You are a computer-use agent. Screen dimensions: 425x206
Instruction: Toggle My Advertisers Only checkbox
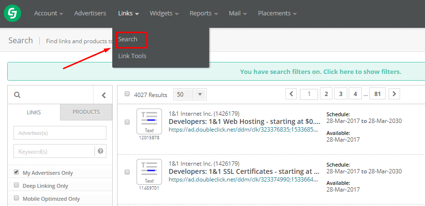[16, 172]
